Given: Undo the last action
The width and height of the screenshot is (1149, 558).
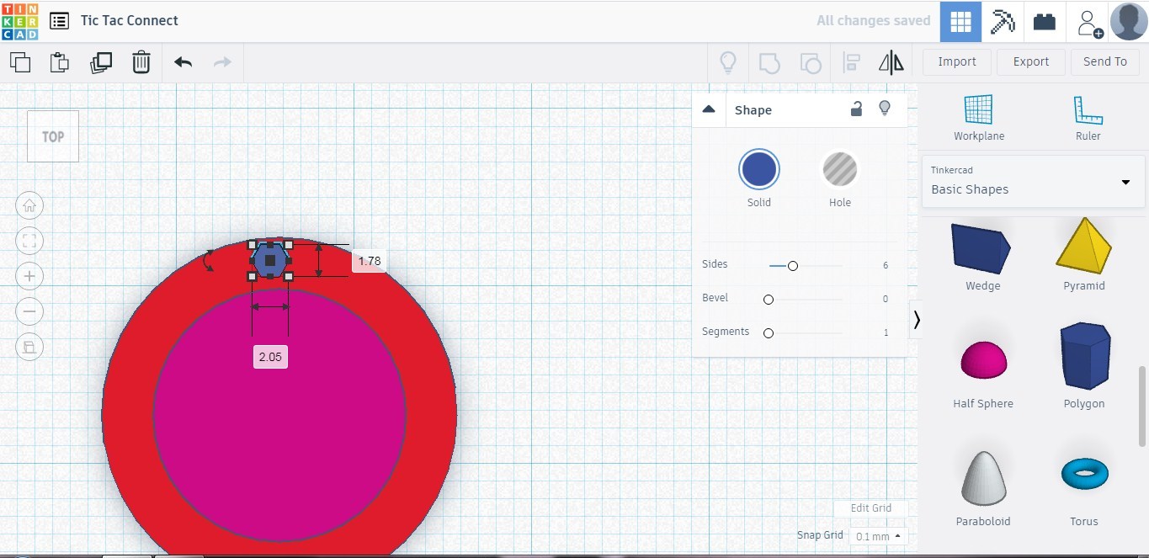Looking at the screenshot, I should click(183, 62).
